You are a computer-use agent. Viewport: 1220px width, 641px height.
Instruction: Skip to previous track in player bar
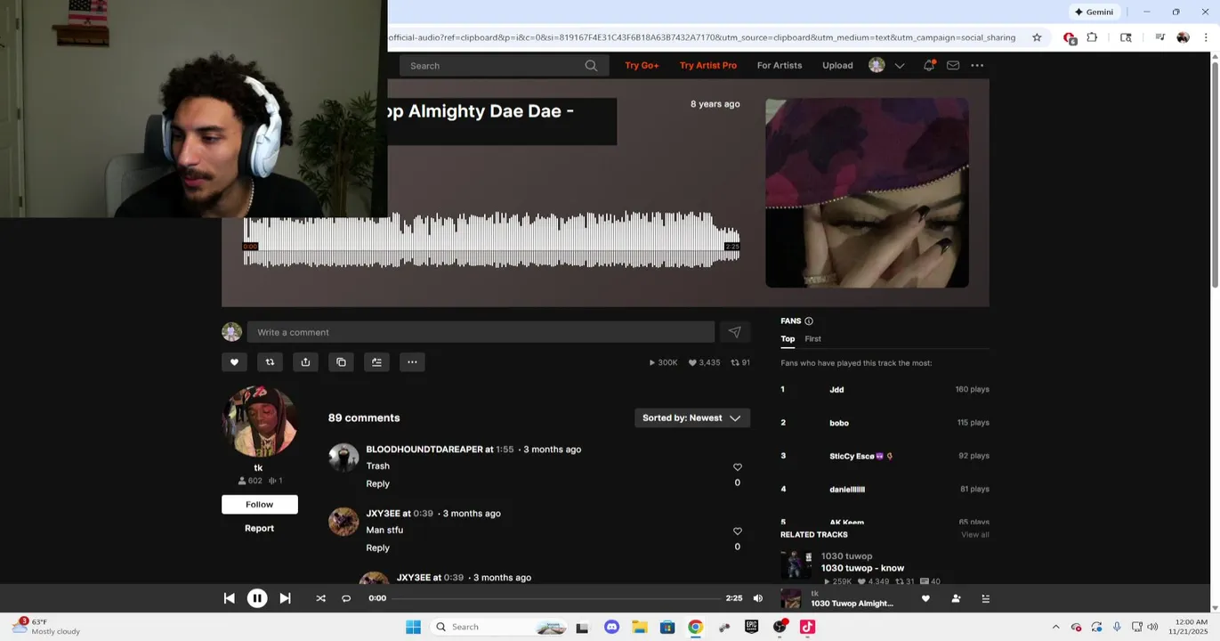[229, 598]
